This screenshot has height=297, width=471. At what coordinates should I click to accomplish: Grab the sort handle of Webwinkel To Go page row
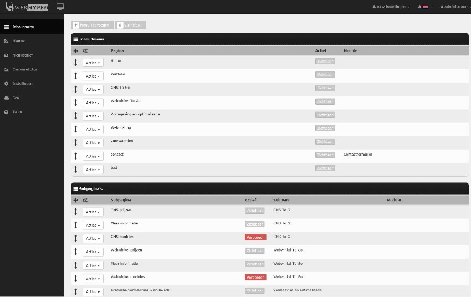(x=76, y=103)
